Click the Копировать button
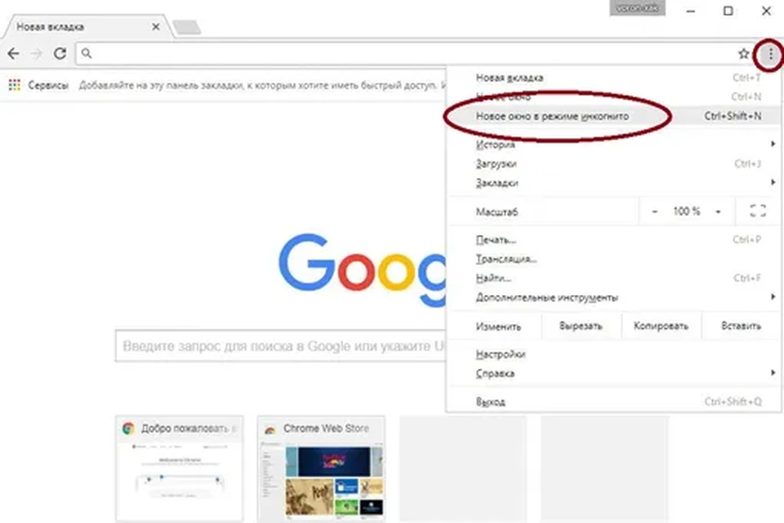Screen dimensions: 784x523 coord(661,326)
